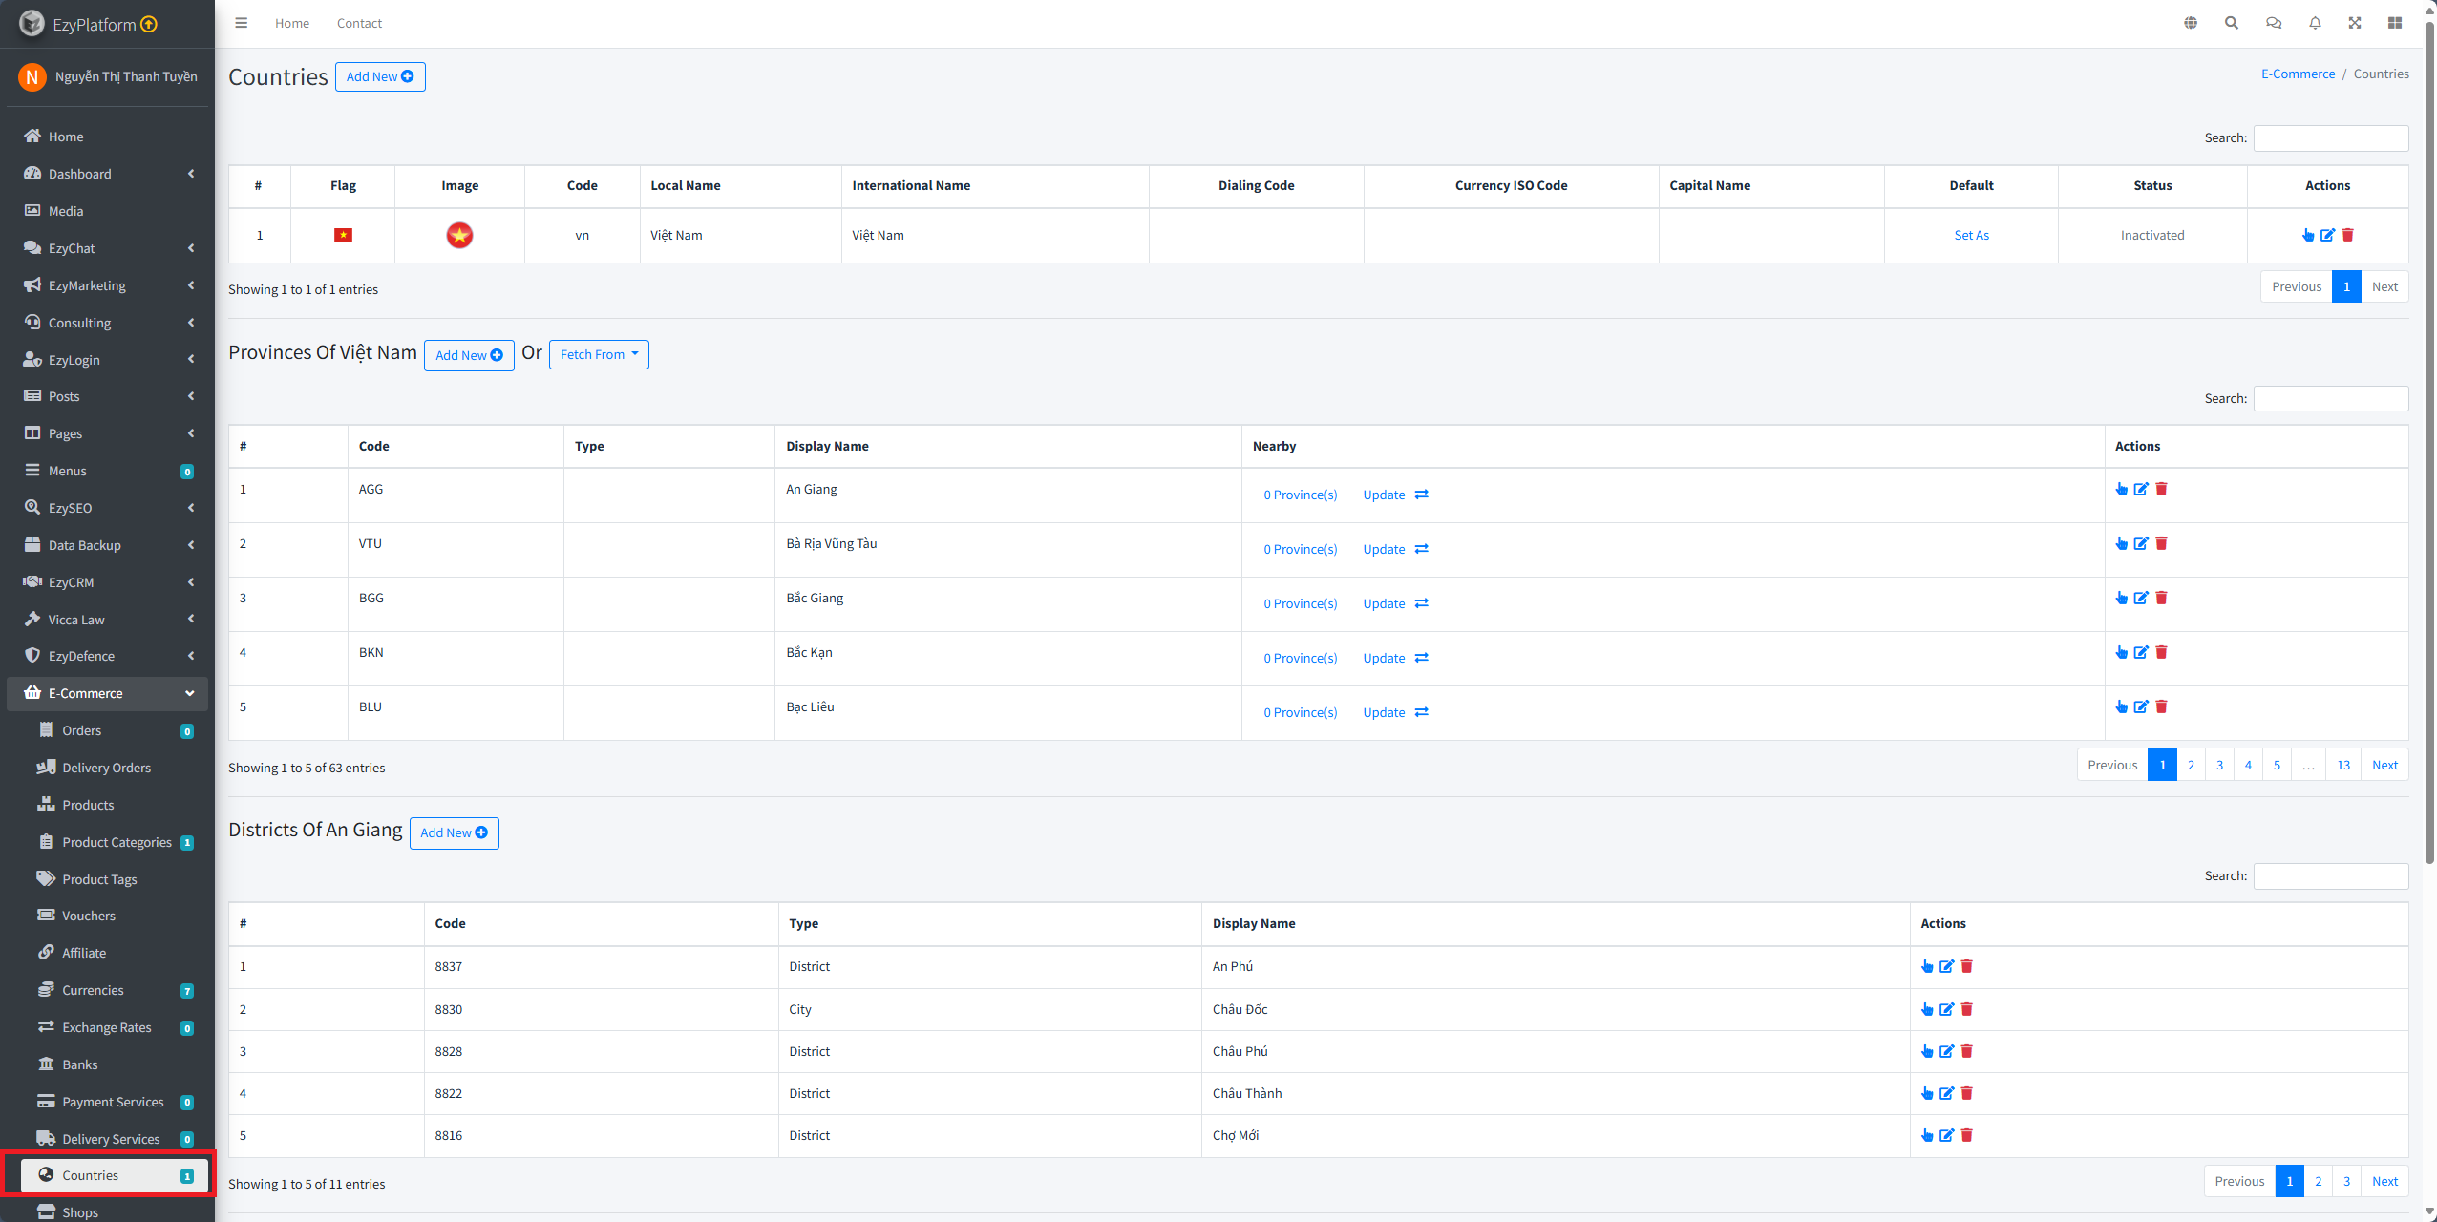Sort provinces by Display Name header
2437x1222 pixels.
[1007, 446]
